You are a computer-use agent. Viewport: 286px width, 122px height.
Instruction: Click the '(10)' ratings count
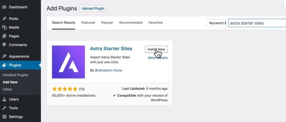coord(82,89)
